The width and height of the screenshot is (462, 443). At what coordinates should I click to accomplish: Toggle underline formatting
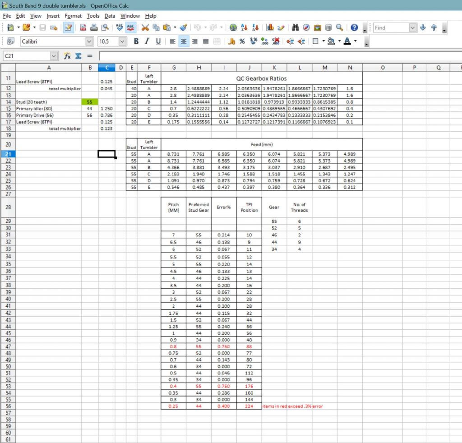[x=158, y=41]
